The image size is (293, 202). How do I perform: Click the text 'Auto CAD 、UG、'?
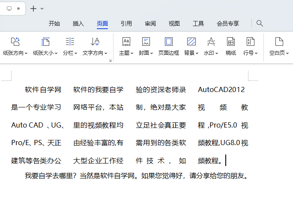pyautogui.click(x=38, y=125)
